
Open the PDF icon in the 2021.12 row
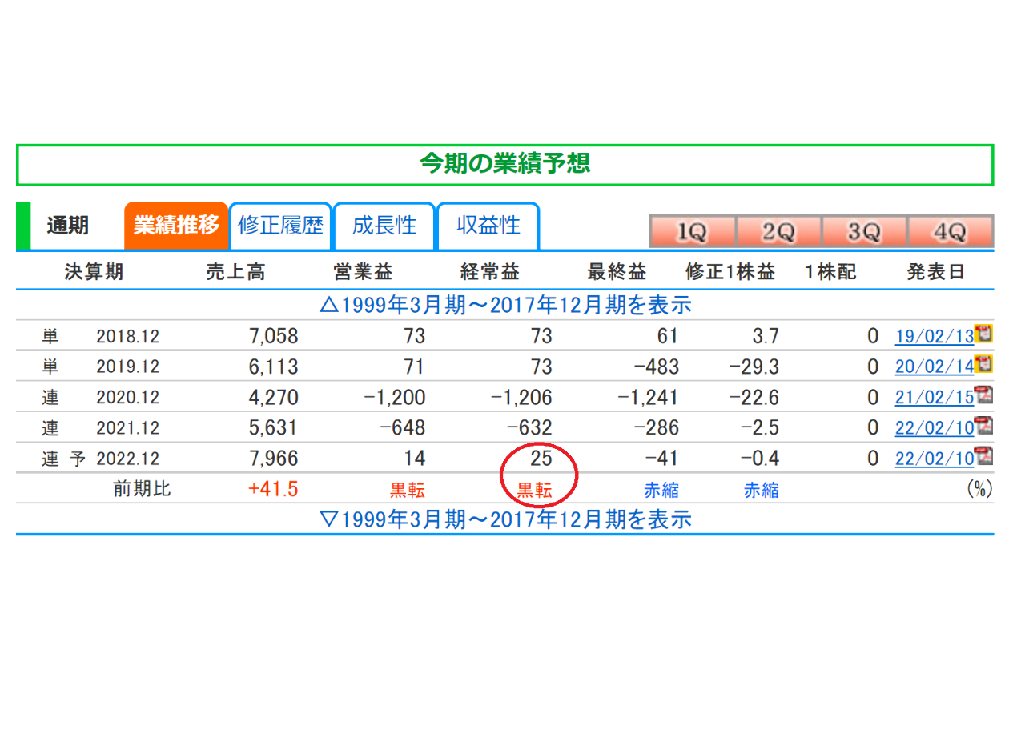pyautogui.click(x=984, y=425)
